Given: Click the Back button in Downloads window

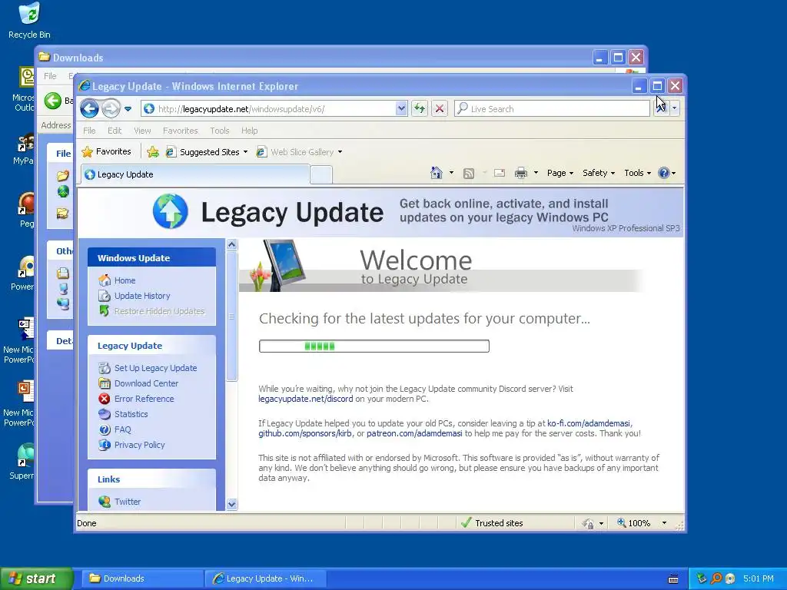Looking at the screenshot, I should 53,101.
